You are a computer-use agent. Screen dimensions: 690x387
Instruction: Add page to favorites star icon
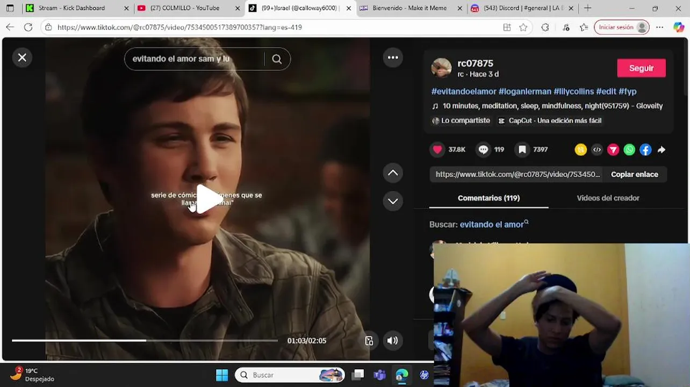click(x=523, y=27)
